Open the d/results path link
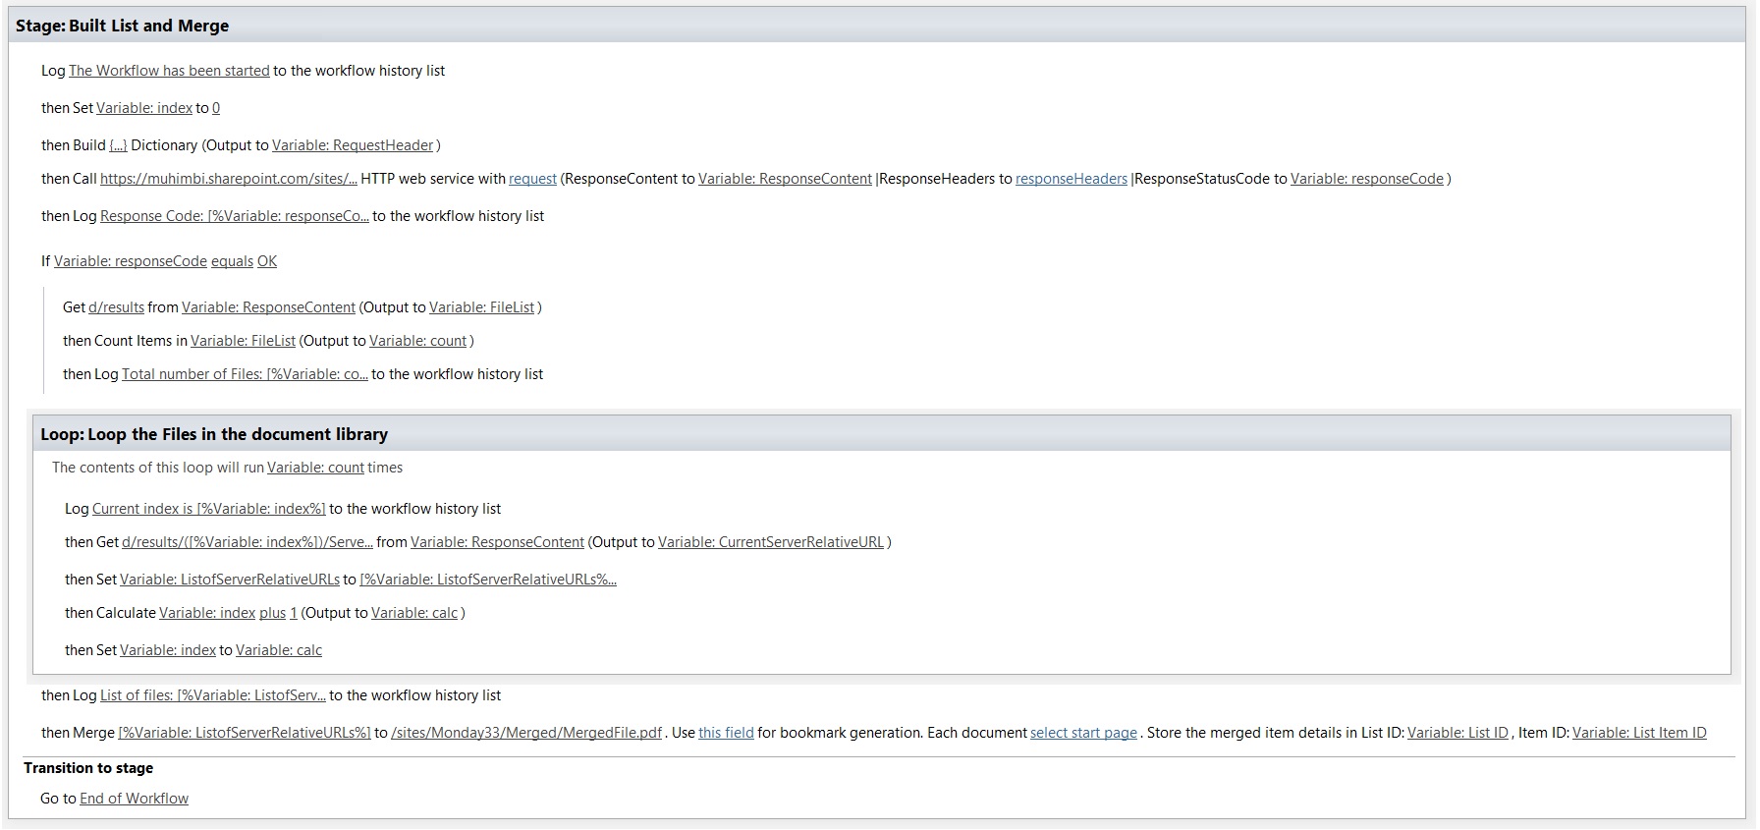The height and width of the screenshot is (830, 1760). coord(116,307)
